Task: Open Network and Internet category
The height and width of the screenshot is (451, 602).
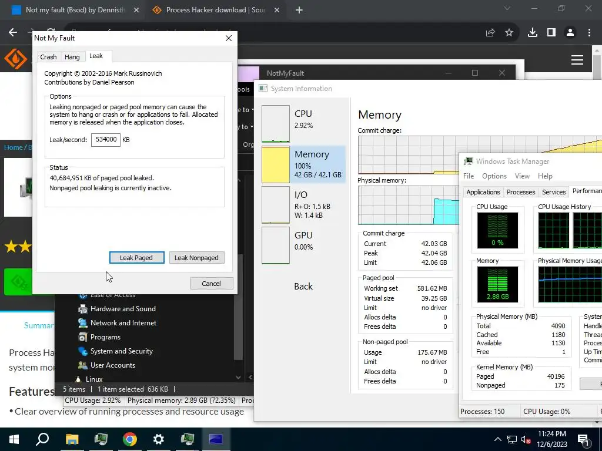Action: [123, 323]
